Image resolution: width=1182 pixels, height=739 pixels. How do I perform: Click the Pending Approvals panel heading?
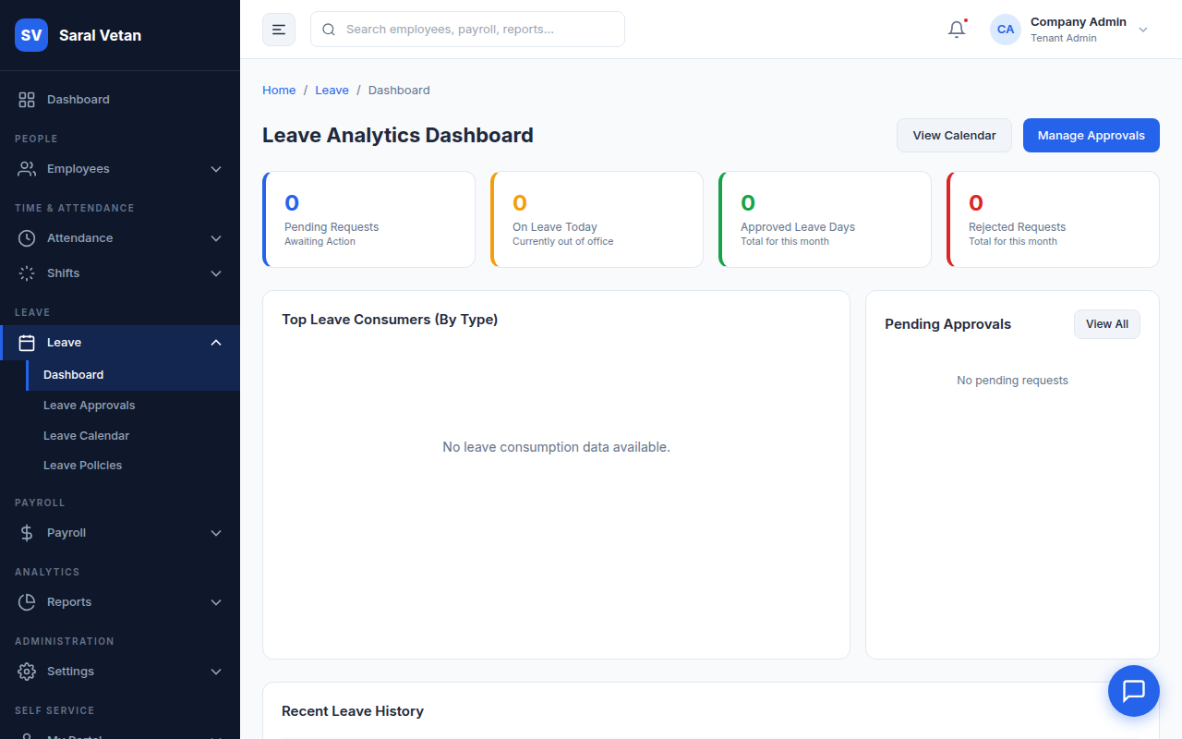pyautogui.click(x=947, y=324)
